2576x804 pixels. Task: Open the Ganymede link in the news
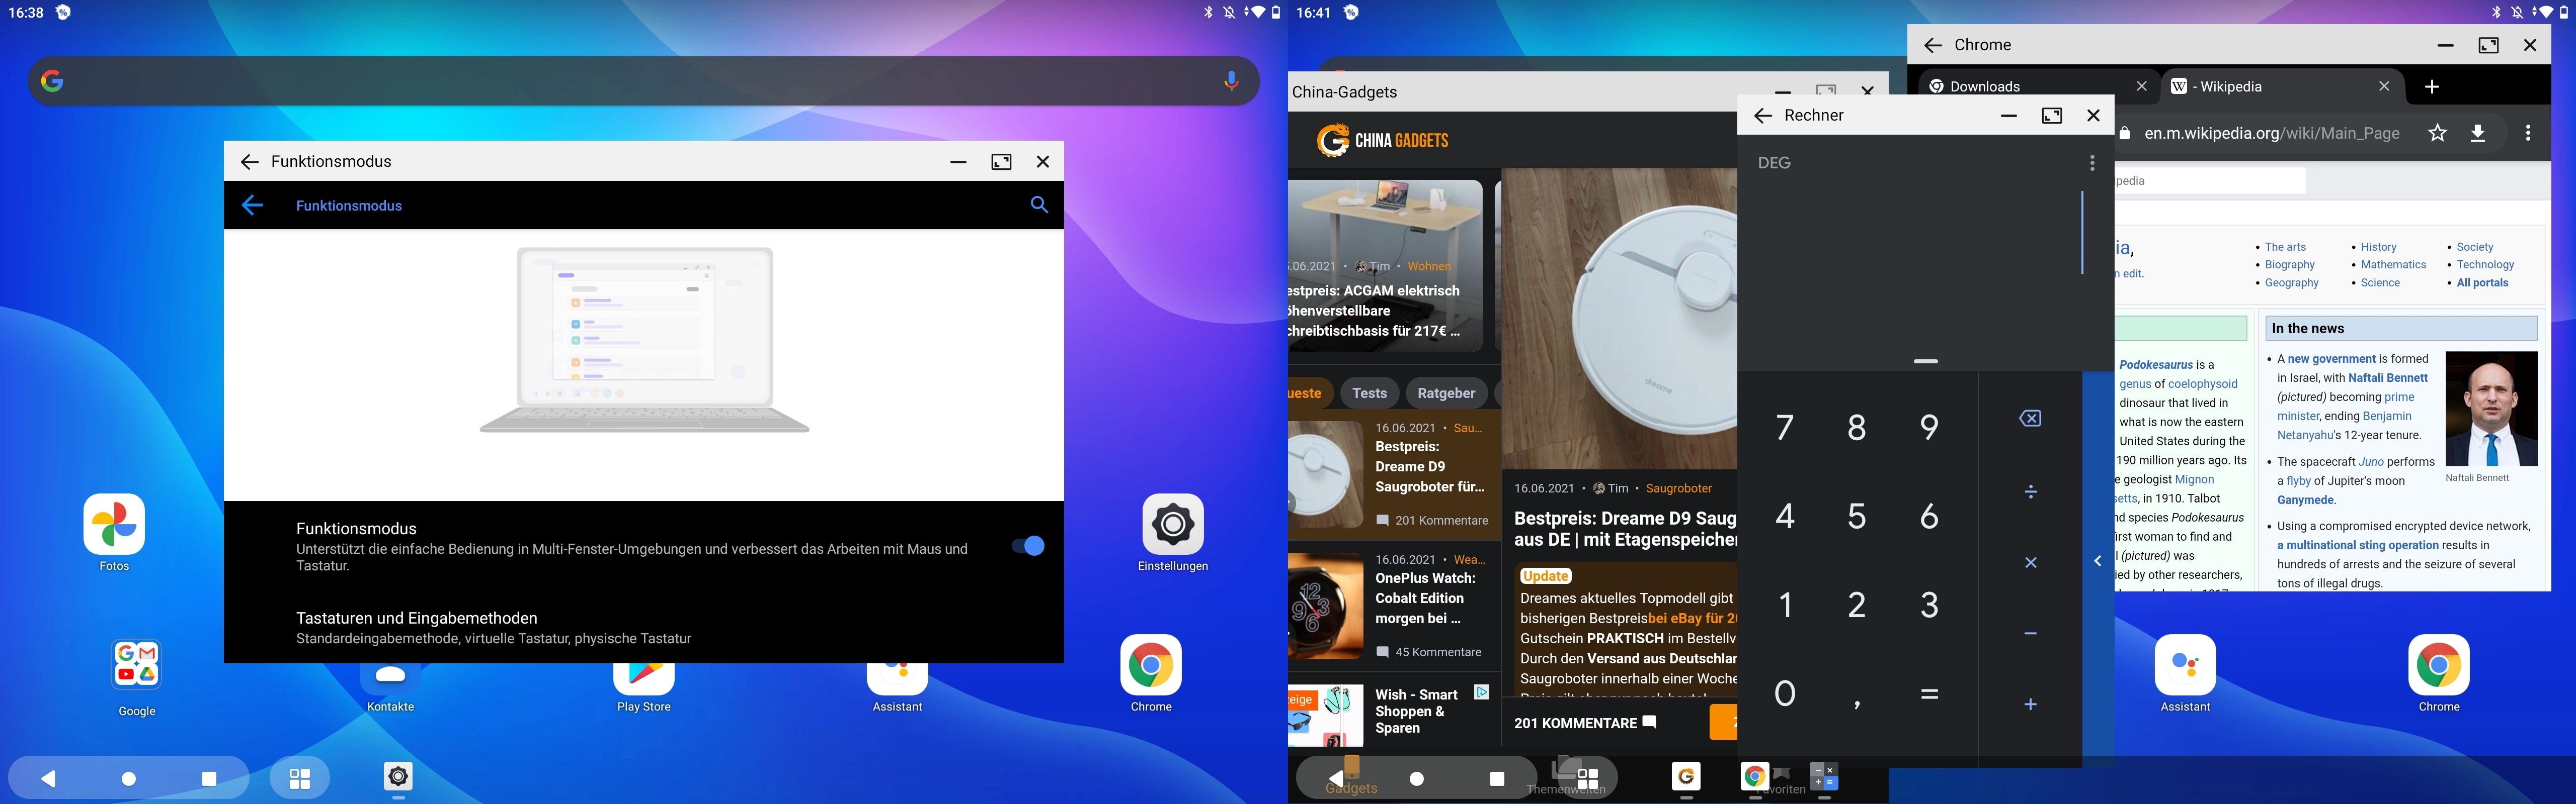[x=2305, y=500]
